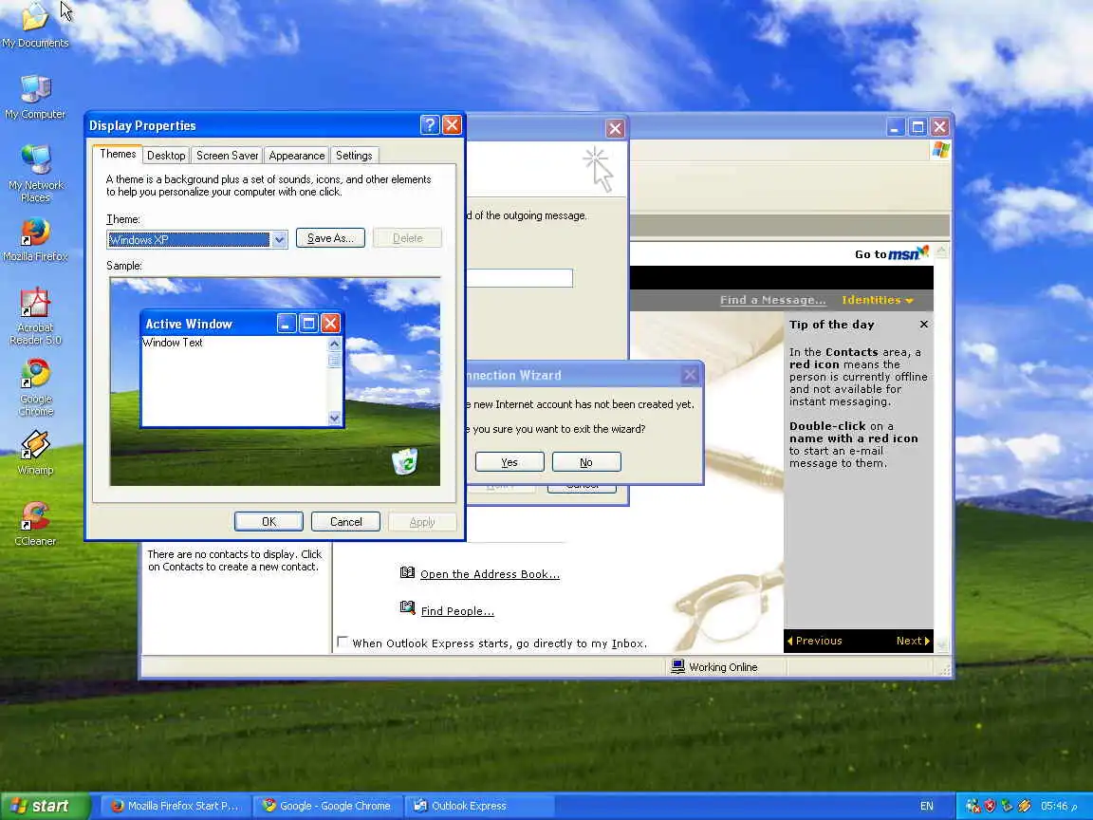Close the Internet Connection Wizard confirmation dialog
Screen dimensions: 1093x820
[x=690, y=375]
